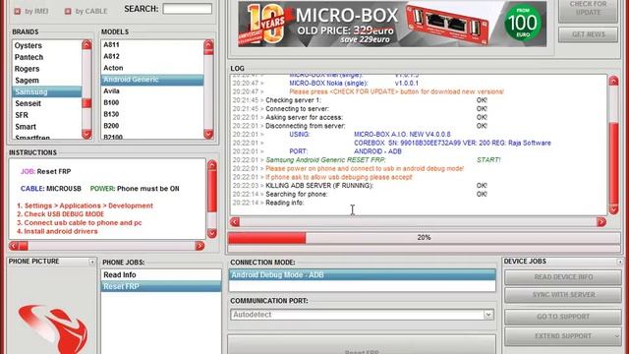Select Pantech brand
Screen dimensions: 629x354
coord(47,57)
